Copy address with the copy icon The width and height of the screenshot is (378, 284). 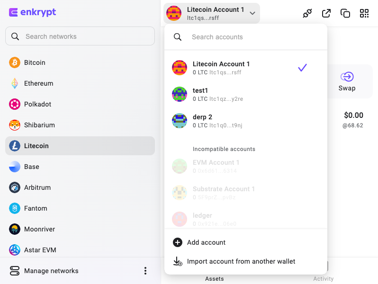[345, 13]
